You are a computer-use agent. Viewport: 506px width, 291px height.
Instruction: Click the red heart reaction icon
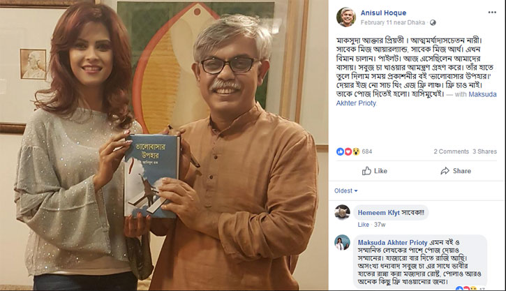point(348,151)
